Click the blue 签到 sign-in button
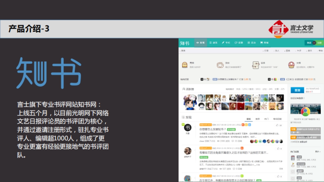 [x=297, y=90]
